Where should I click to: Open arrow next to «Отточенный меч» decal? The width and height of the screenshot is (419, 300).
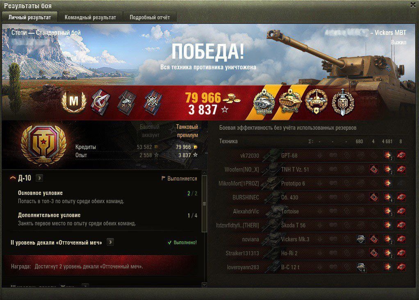(110, 242)
